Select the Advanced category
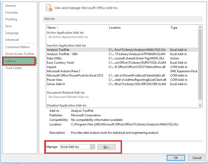The width and height of the screenshot is (208, 164). [12, 40]
